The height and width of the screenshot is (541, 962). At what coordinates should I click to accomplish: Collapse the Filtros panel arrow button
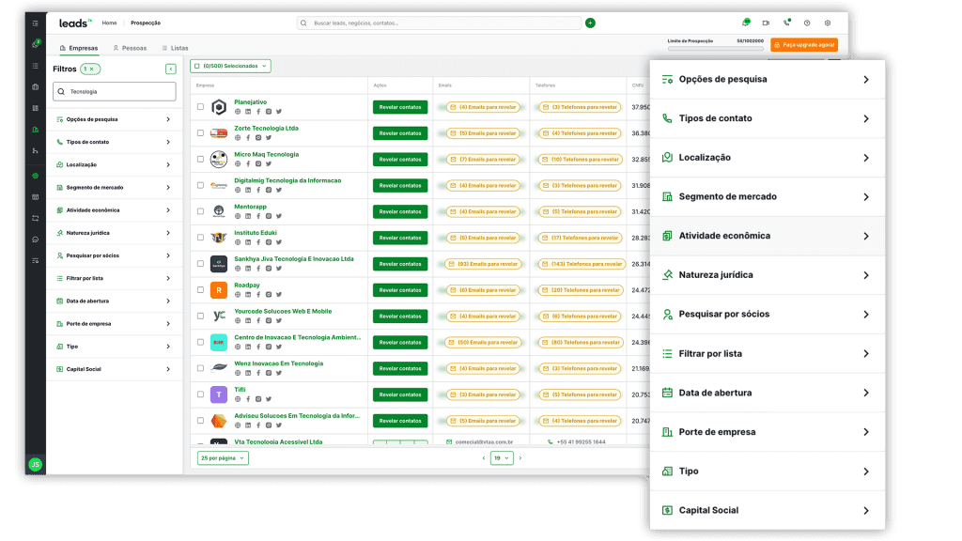coord(171,69)
